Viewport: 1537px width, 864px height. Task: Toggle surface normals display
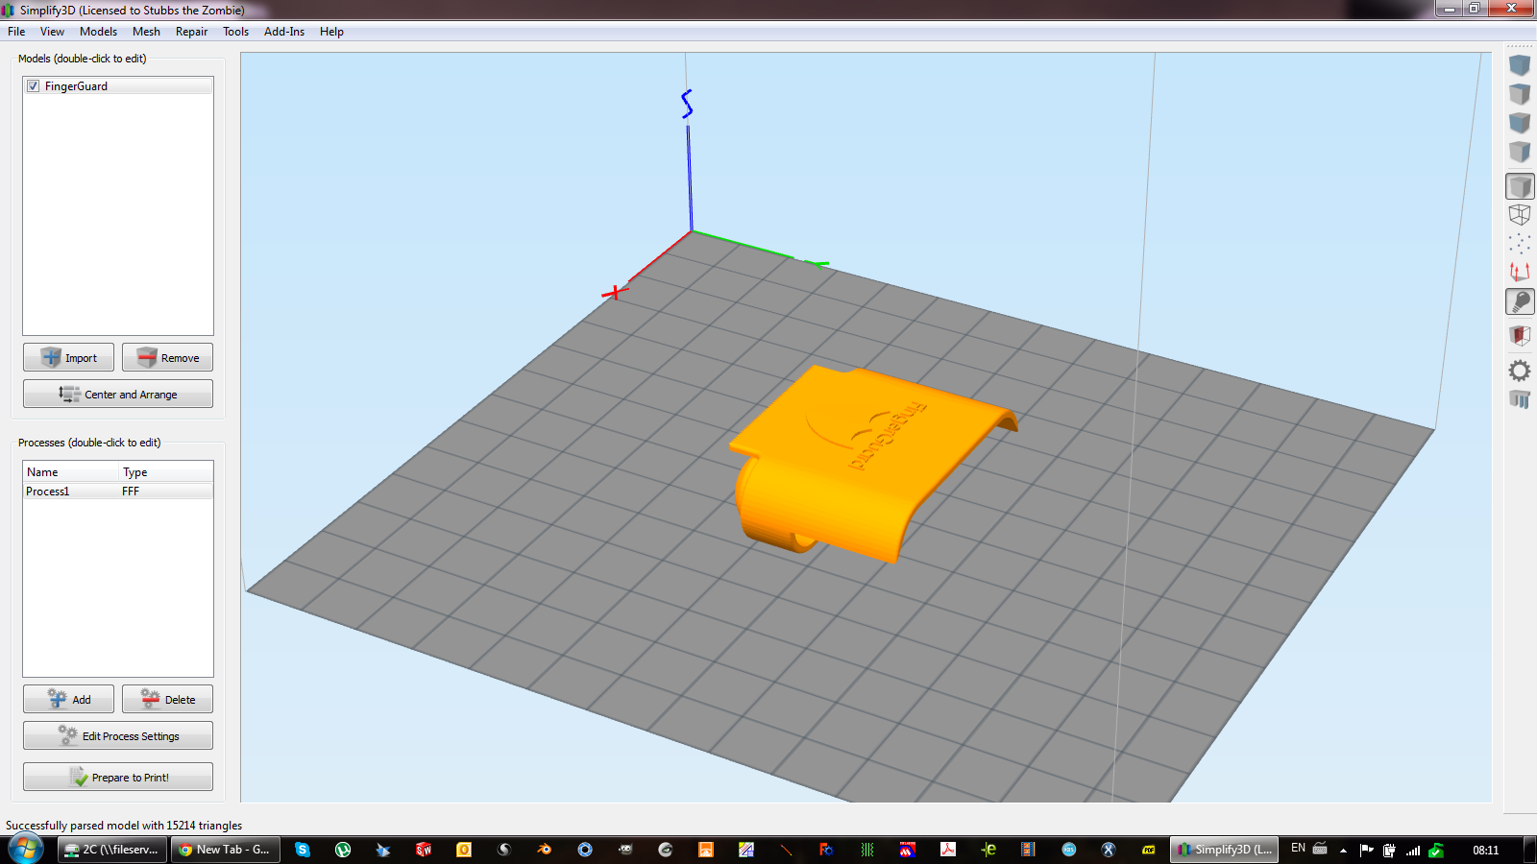(1519, 273)
